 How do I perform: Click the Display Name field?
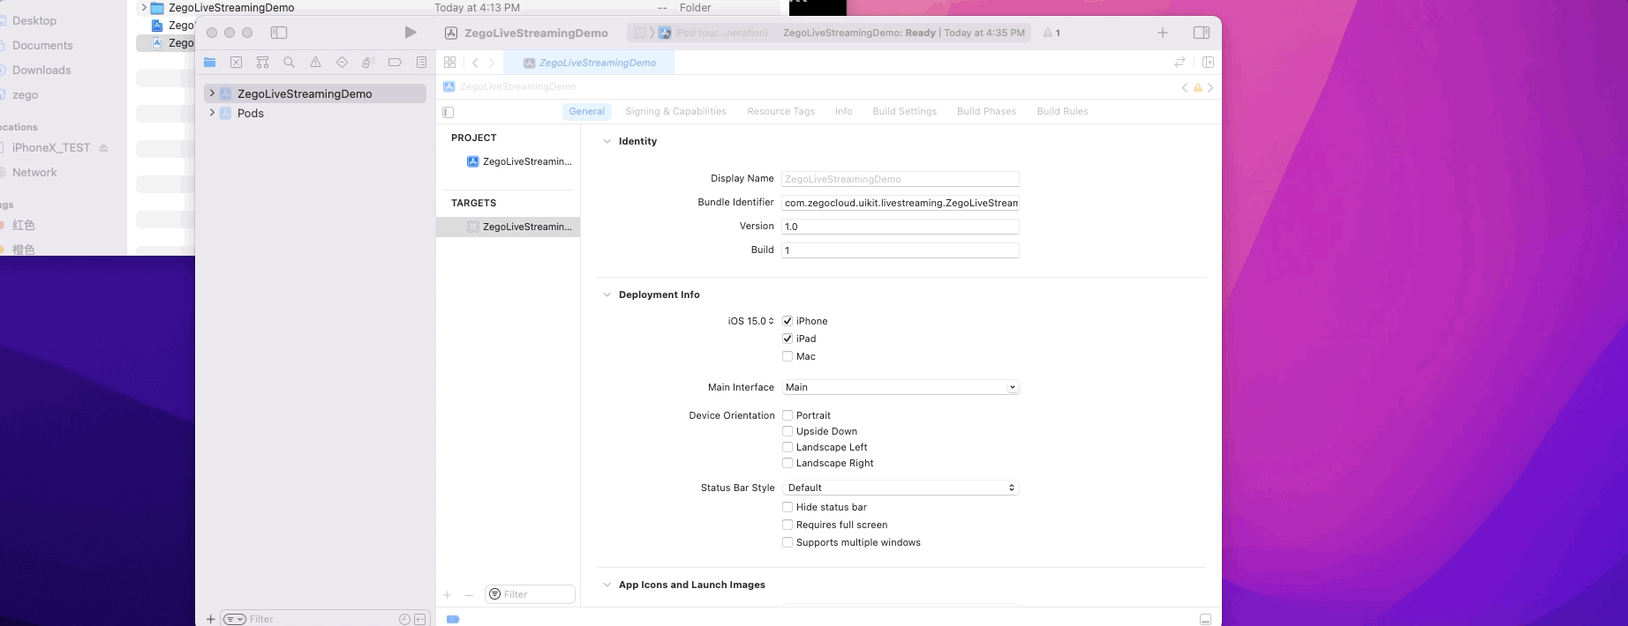pos(901,179)
